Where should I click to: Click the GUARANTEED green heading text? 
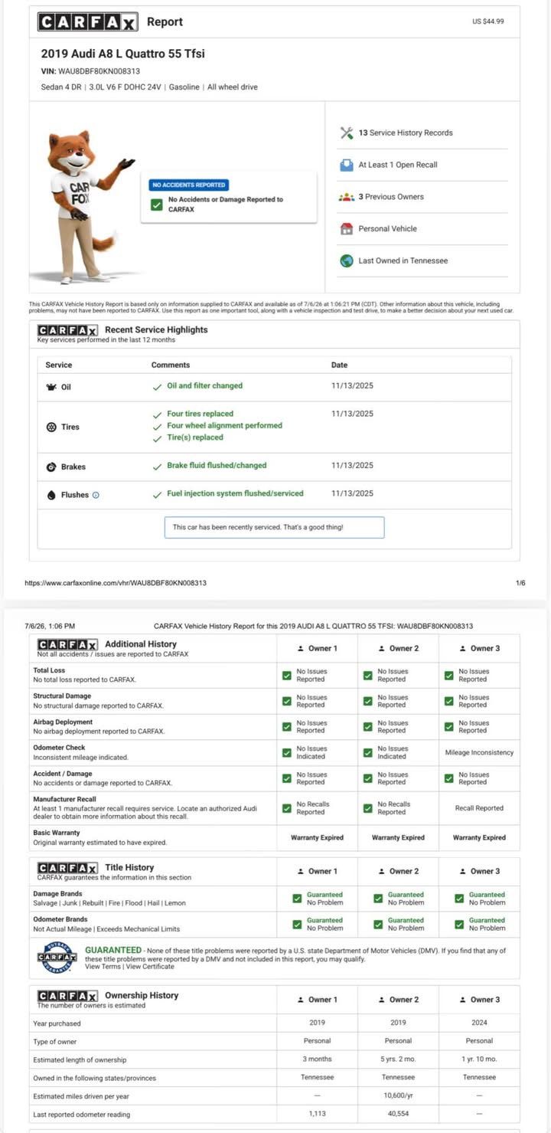pyautogui.click(x=113, y=950)
